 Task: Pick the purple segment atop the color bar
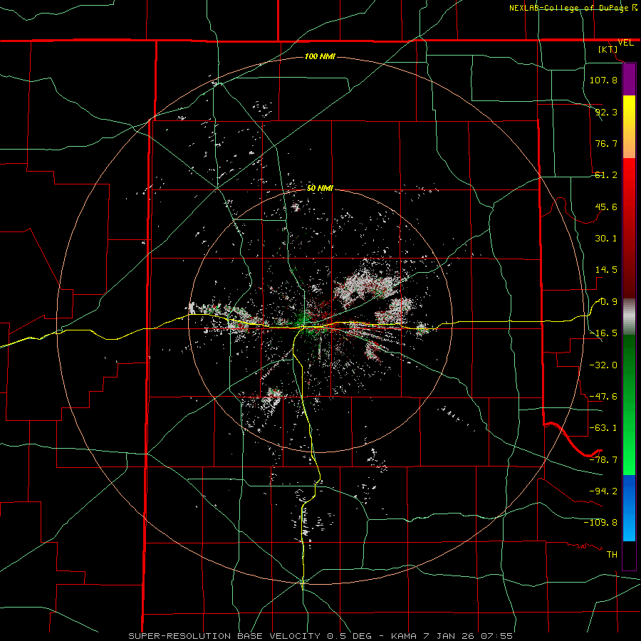(x=629, y=79)
